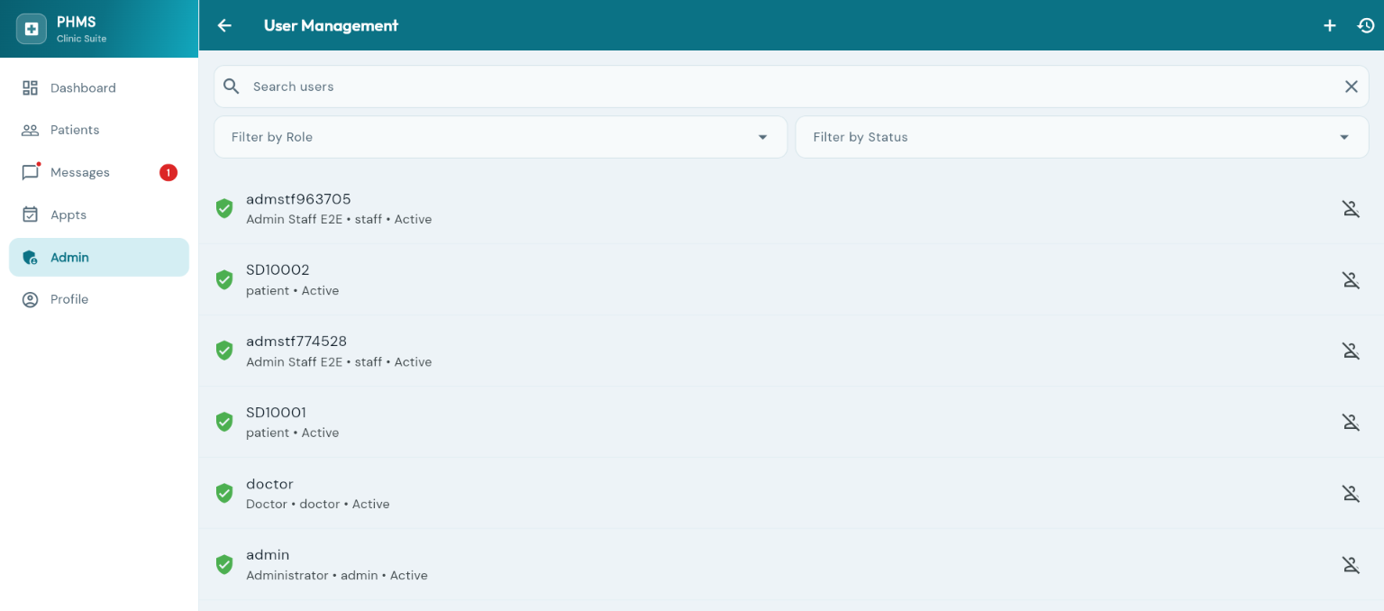Deactivate the doctor user

(1351, 494)
